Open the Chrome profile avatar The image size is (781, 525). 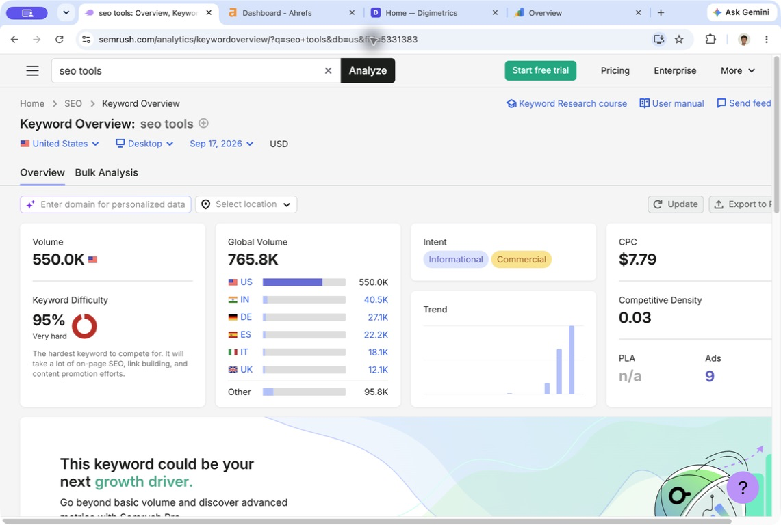(743, 40)
